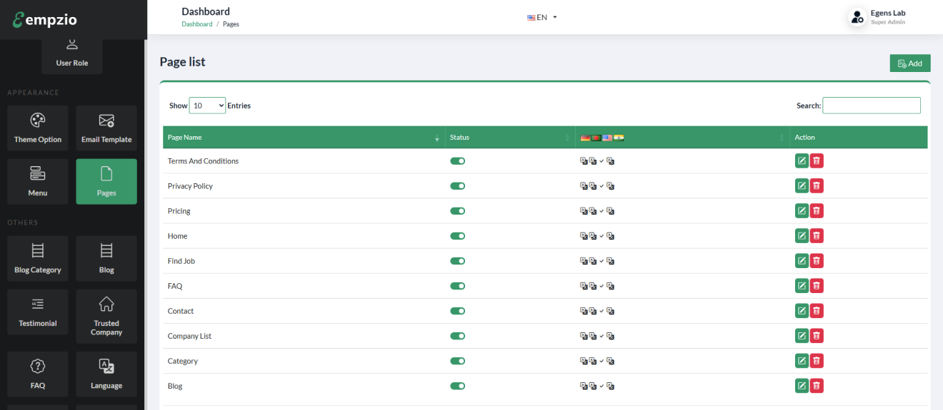Screen dimensions: 943x410
Task: Sort table by Status column
Action: (510, 137)
